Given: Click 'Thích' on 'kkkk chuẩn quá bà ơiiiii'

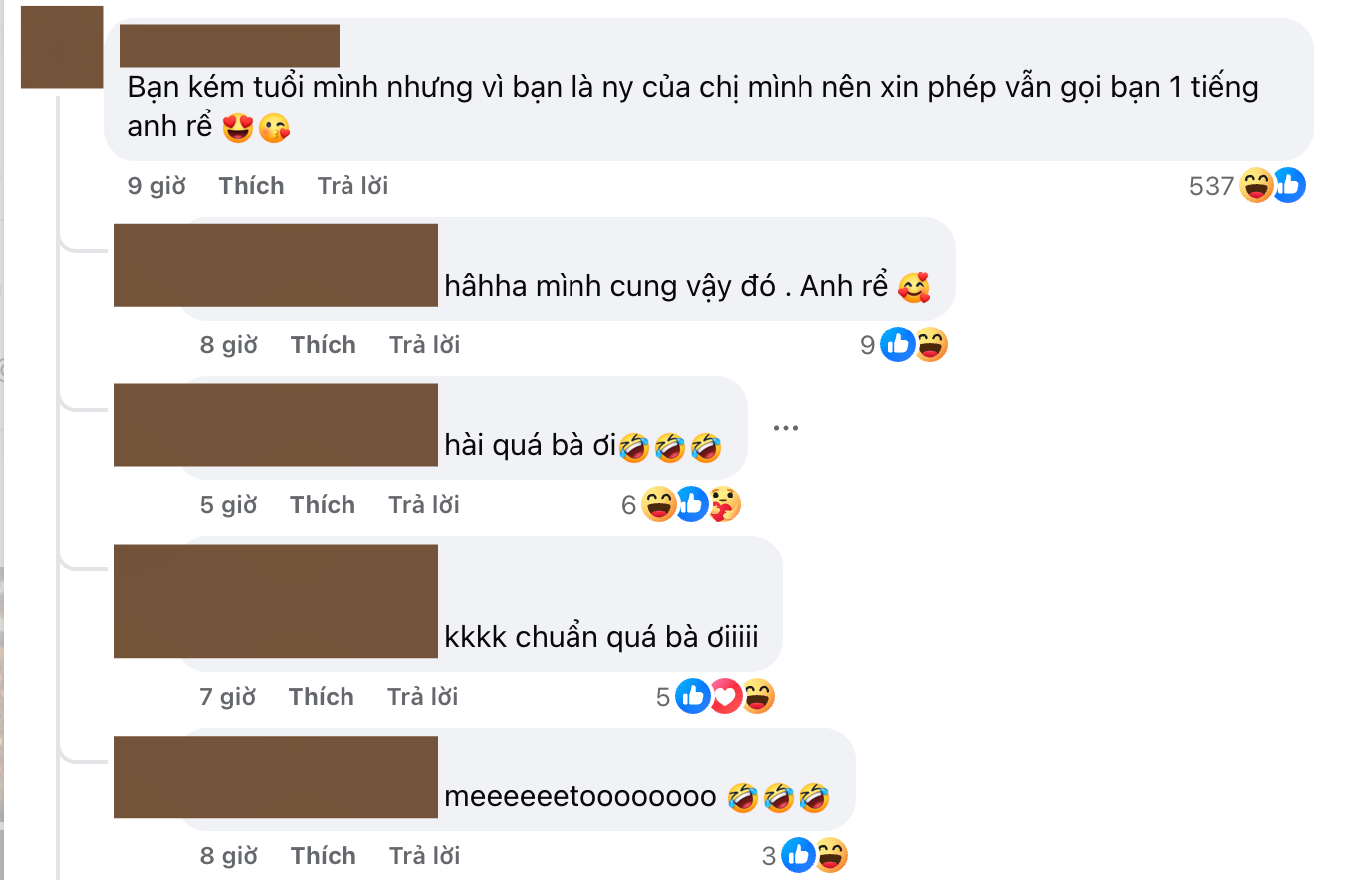Looking at the screenshot, I should tap(321, 696).
